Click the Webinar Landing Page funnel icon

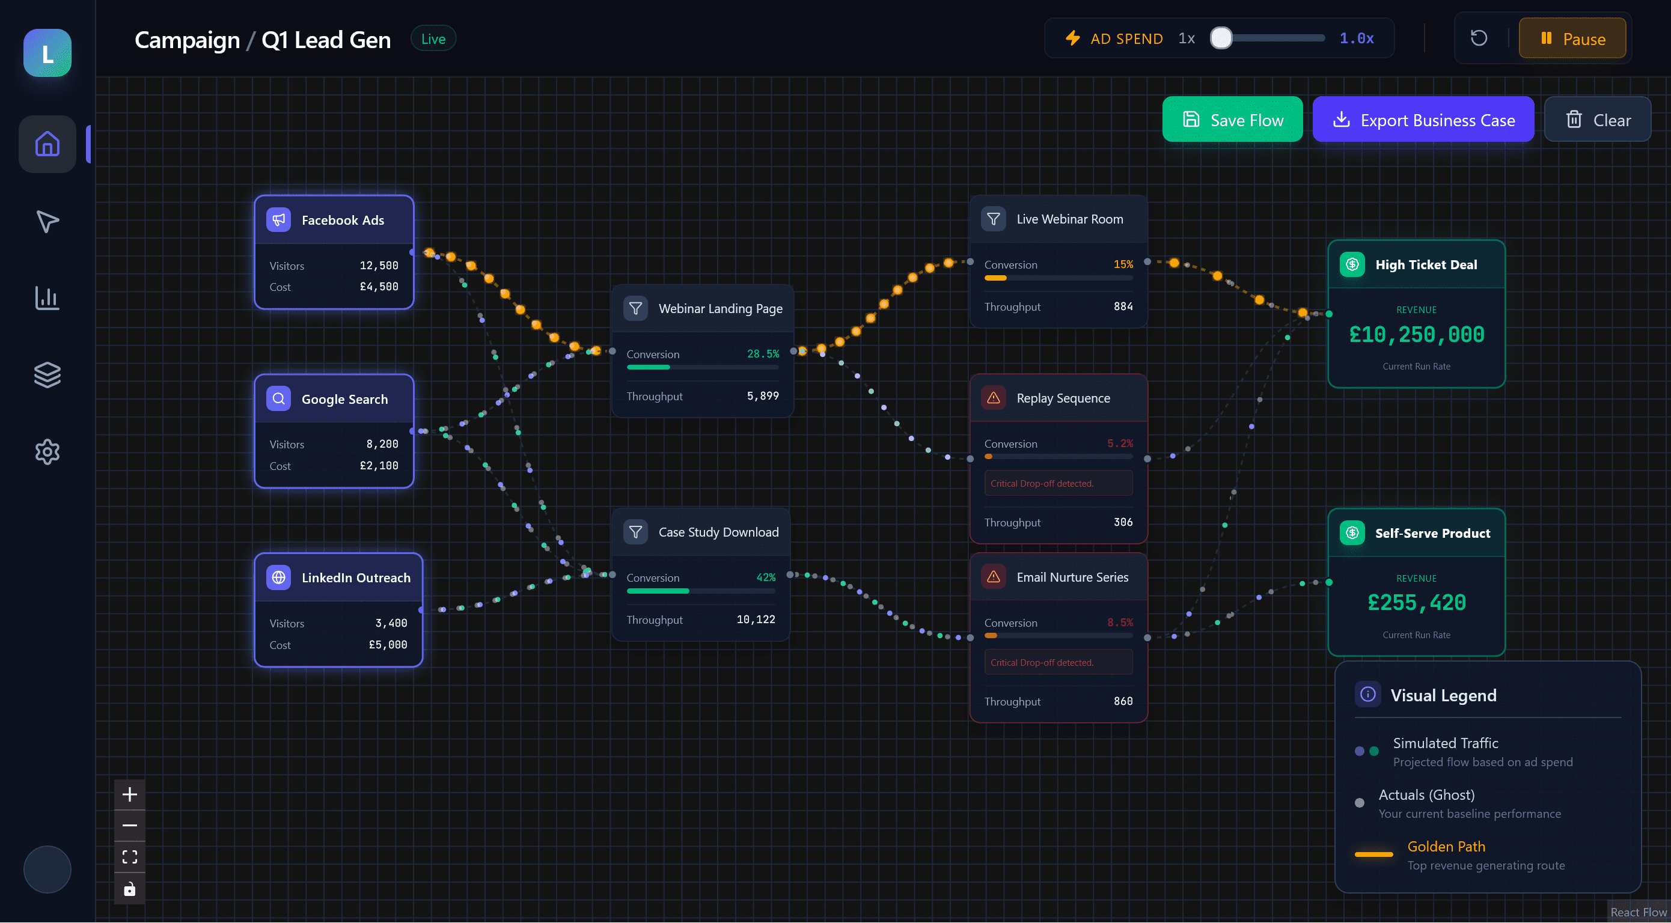(636, 308)
